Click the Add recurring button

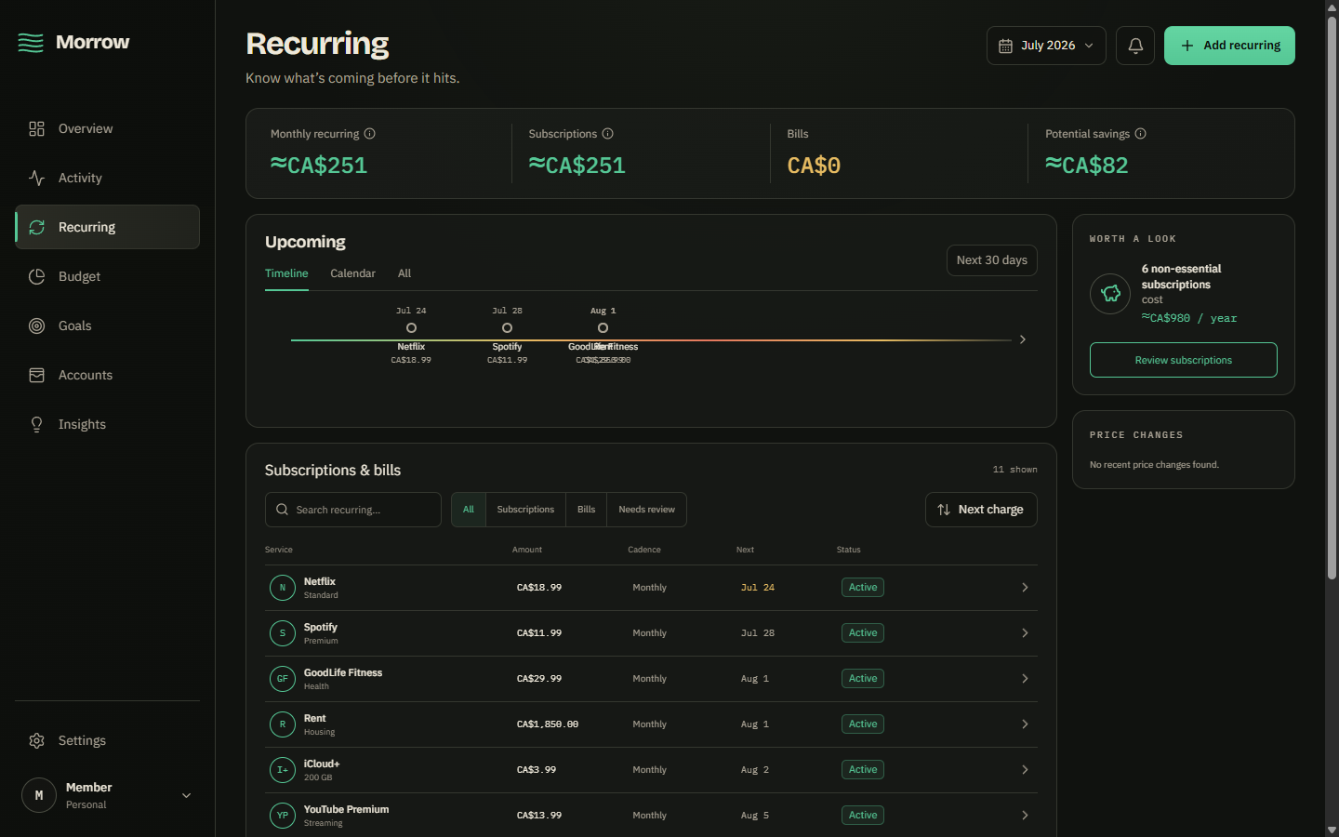pyautogui.click(x=1229, y=46)
